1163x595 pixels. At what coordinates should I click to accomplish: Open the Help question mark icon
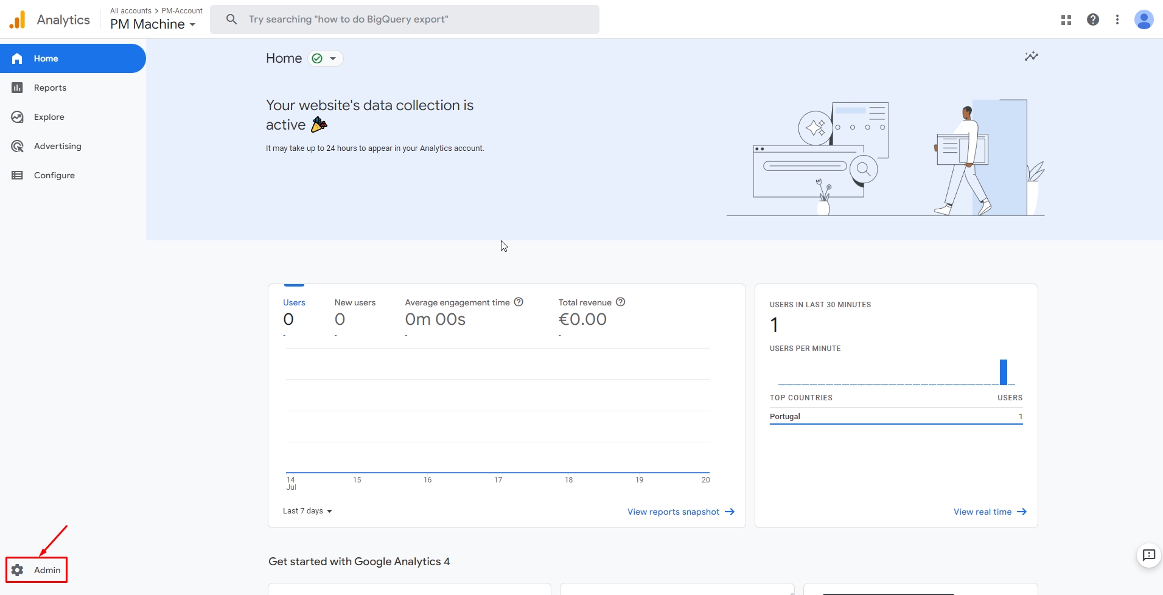1093,19
